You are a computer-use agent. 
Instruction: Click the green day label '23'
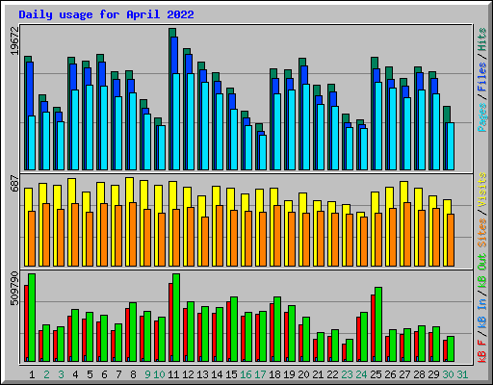pyautogui.click(x=347, y=374)
